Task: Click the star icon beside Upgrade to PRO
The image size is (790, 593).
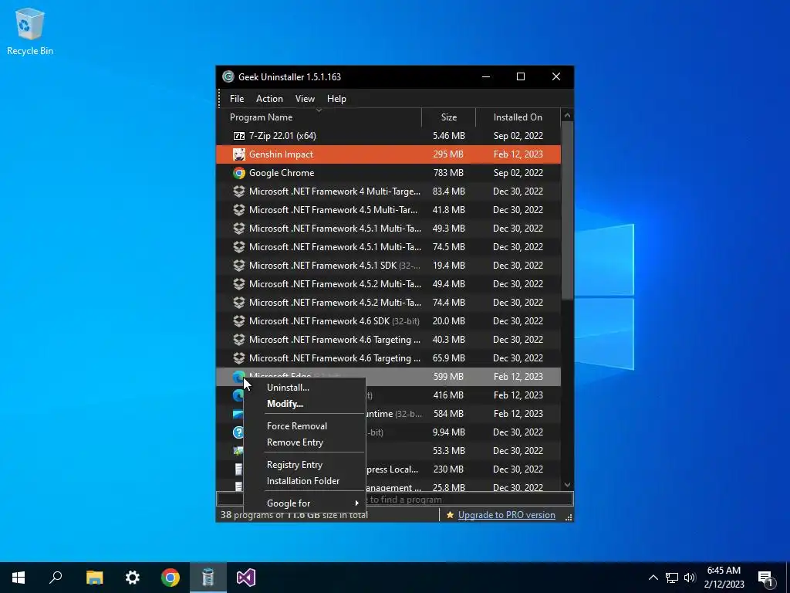Action: 450,515
